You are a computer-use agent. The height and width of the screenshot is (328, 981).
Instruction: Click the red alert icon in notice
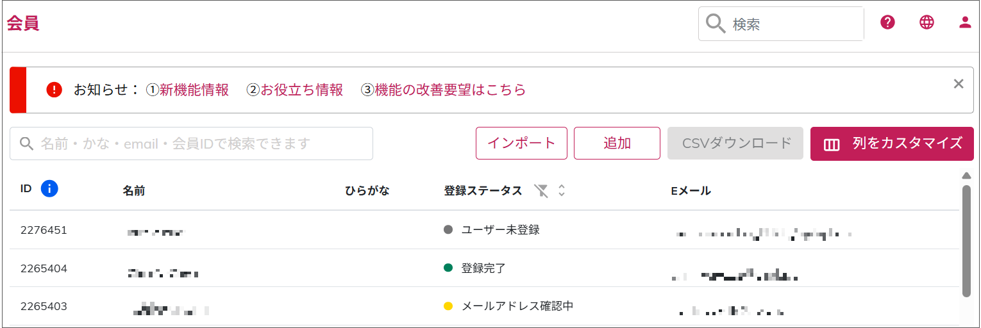coord(55,90)
